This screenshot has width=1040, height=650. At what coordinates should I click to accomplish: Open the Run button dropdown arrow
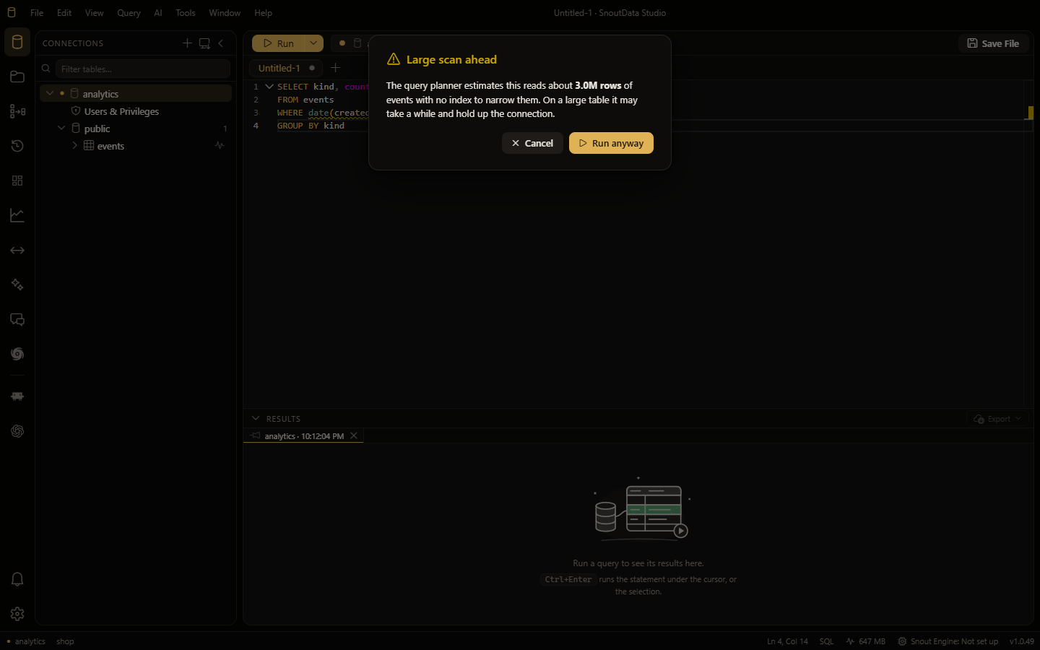pos(313,43)
